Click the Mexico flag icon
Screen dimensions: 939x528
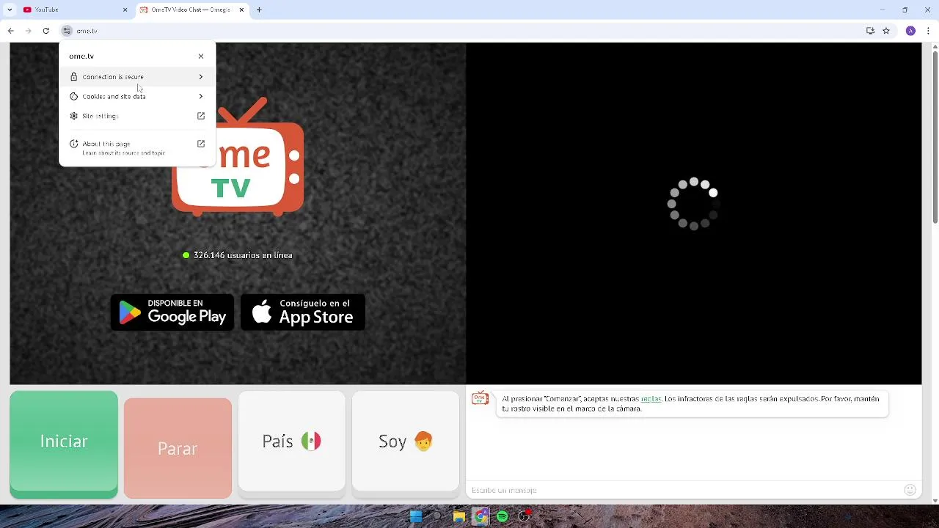point(311,441)
